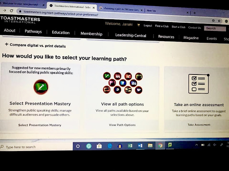Open File Explorer on taskbar
Image resolution: width=229 pixels, height=171 pixels.
tap(150, 145)
